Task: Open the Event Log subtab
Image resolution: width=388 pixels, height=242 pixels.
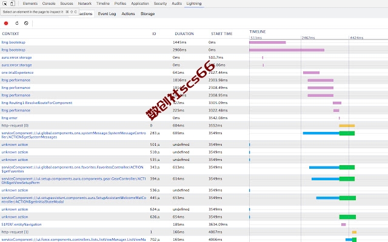Action: click(107, 14)
